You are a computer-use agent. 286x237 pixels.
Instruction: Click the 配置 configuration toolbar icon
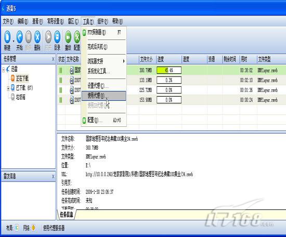(77, 41)
